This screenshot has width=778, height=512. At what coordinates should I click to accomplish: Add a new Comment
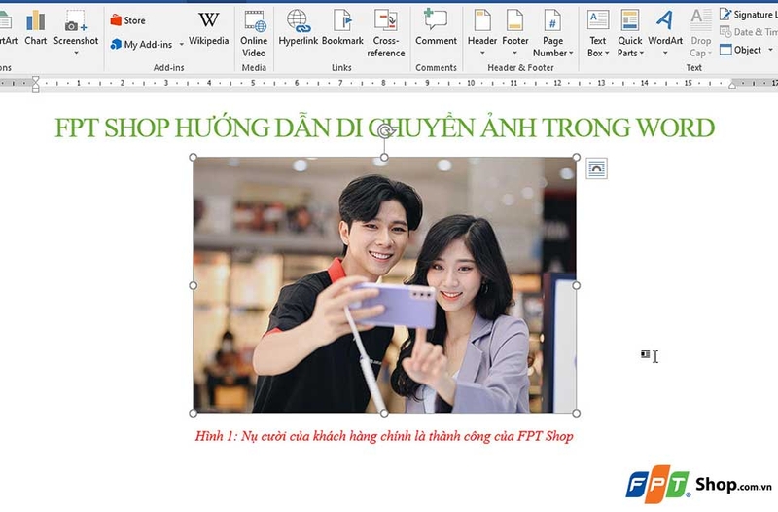[436, 29]
